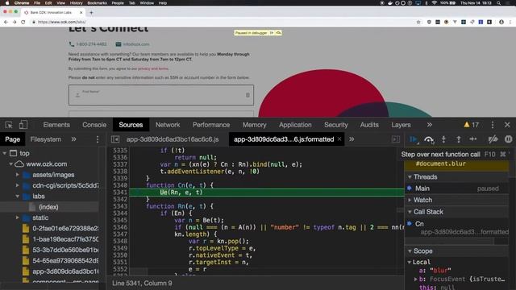Image resolution: width=516 pixels, height=290 pixels.
Task: Expand the assets/images folder
Action: (18, 175)
